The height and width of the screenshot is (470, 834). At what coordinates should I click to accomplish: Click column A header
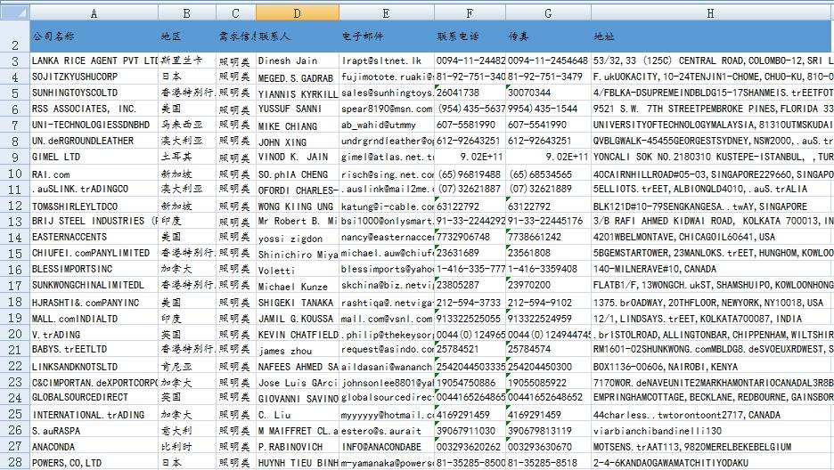(94, 13)
